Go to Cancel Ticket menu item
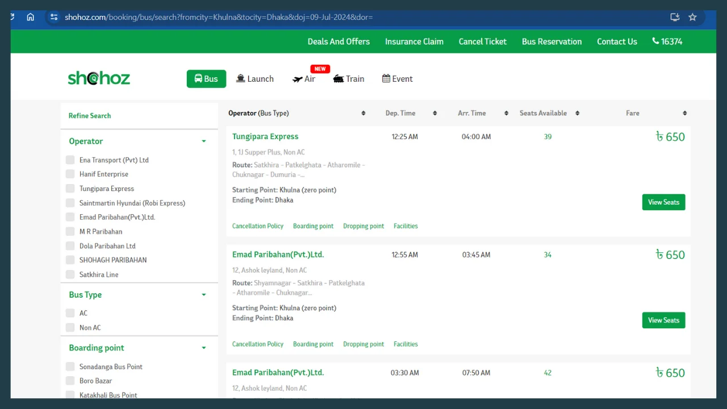This screenshot has width=727, height=409. coord(483,41)
